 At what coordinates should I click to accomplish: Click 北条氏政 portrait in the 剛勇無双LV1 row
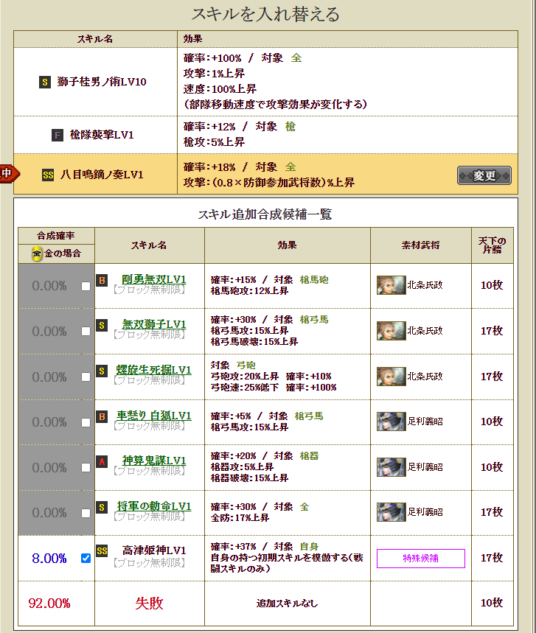click(391, 285)
